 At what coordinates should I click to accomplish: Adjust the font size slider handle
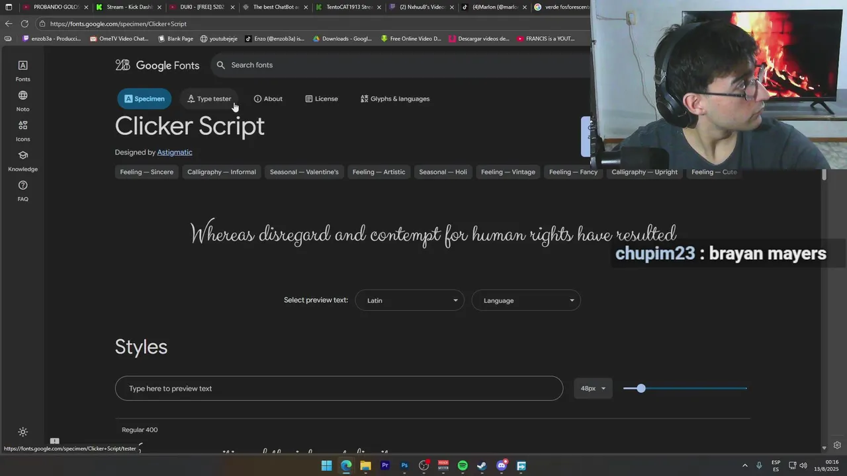click(641, 388)
